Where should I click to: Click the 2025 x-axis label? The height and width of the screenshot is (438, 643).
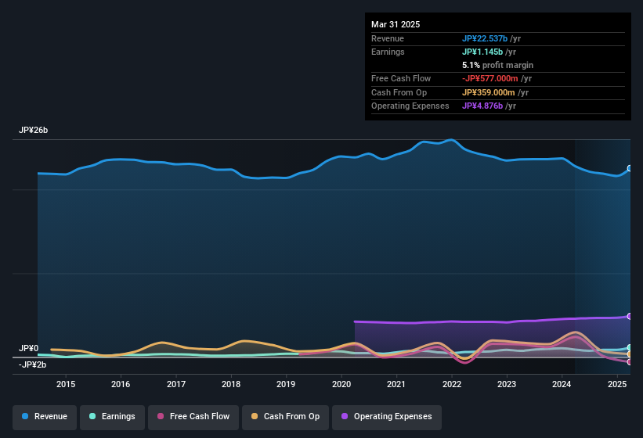click(617, 384)
